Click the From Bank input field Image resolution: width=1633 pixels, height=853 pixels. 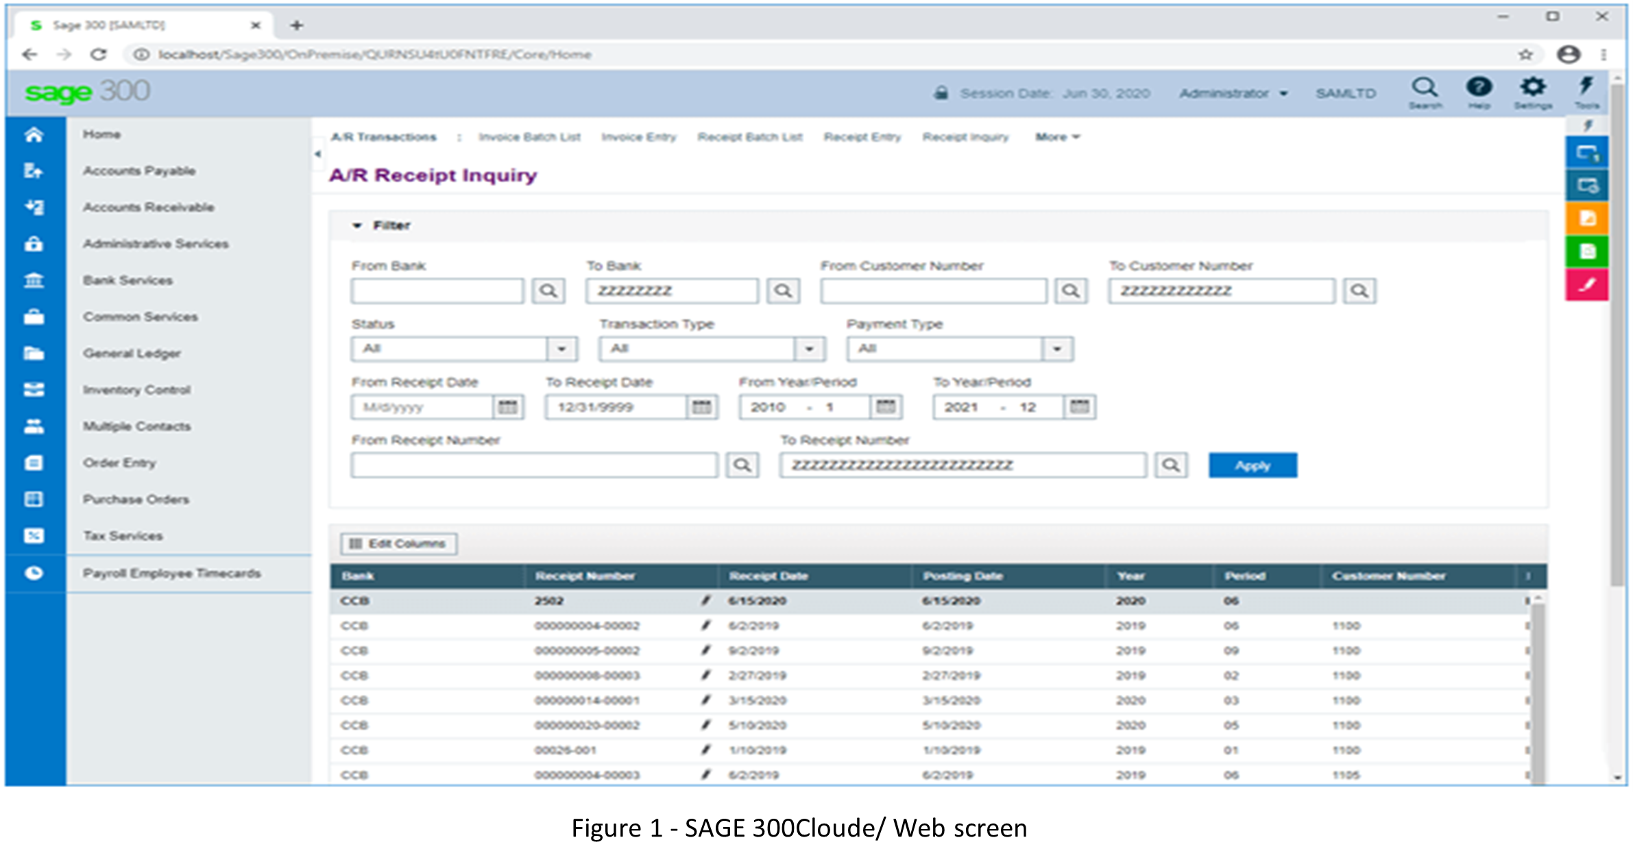tap(437, 290)
